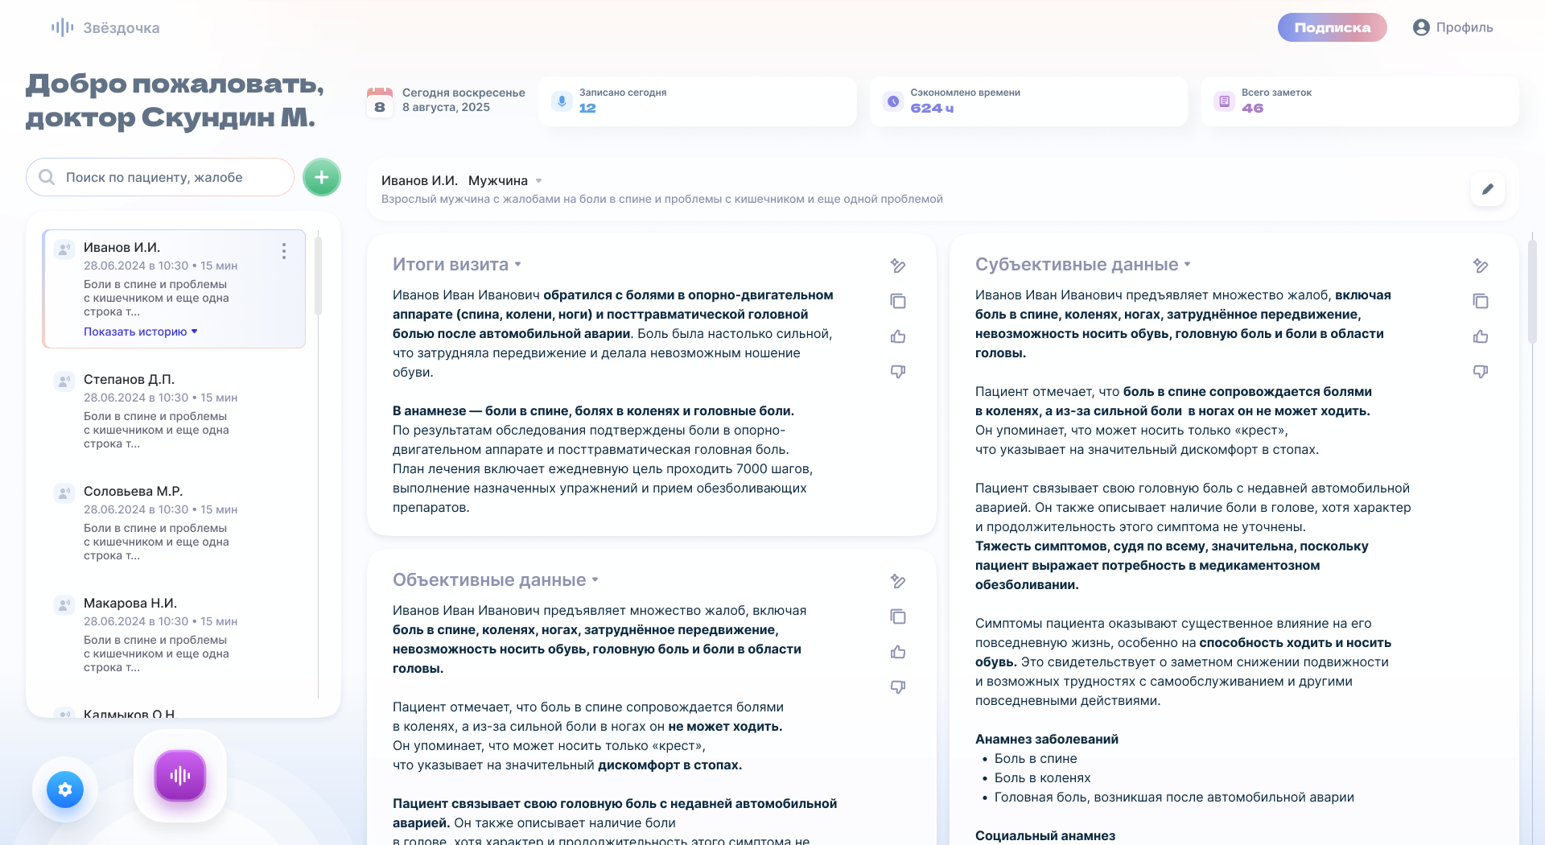This screenshot has width=1545, height=845.
Task: Edit the Субъективные данные section with the pen icon
Action: click(1481, 266)
